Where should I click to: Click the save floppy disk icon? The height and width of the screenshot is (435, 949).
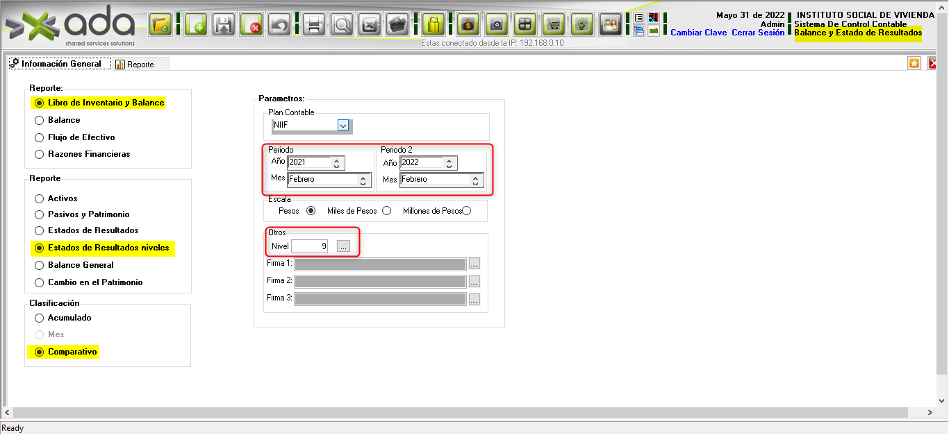(224, 25)
